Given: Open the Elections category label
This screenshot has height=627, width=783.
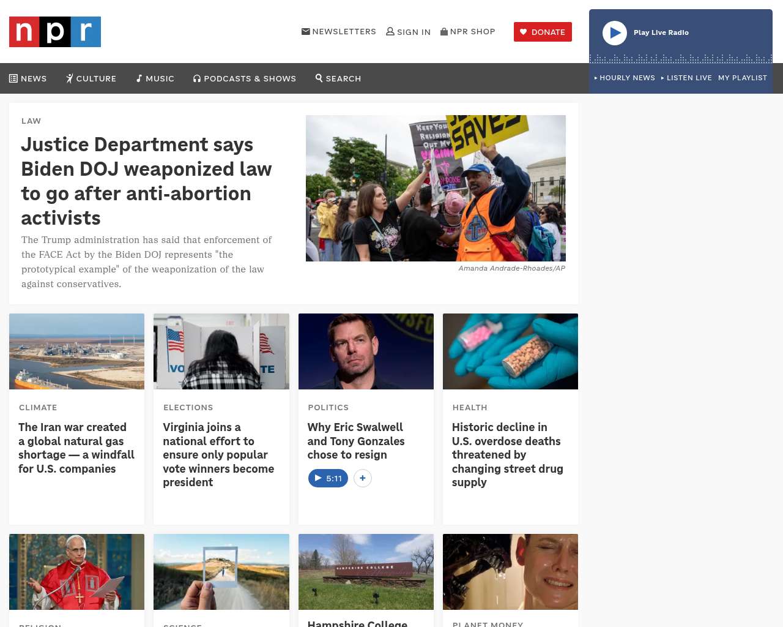Looking at the screenshot, I should pyautogui.click(x=188, y=407).
